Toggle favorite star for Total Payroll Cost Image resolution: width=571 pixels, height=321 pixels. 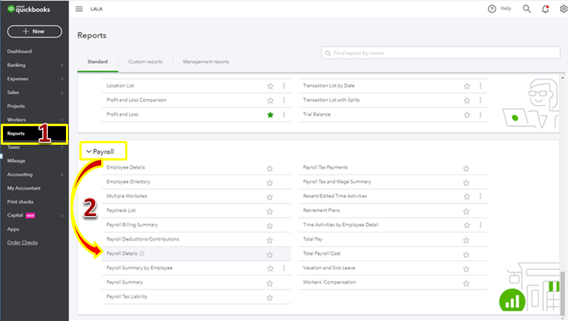(467, 254)
